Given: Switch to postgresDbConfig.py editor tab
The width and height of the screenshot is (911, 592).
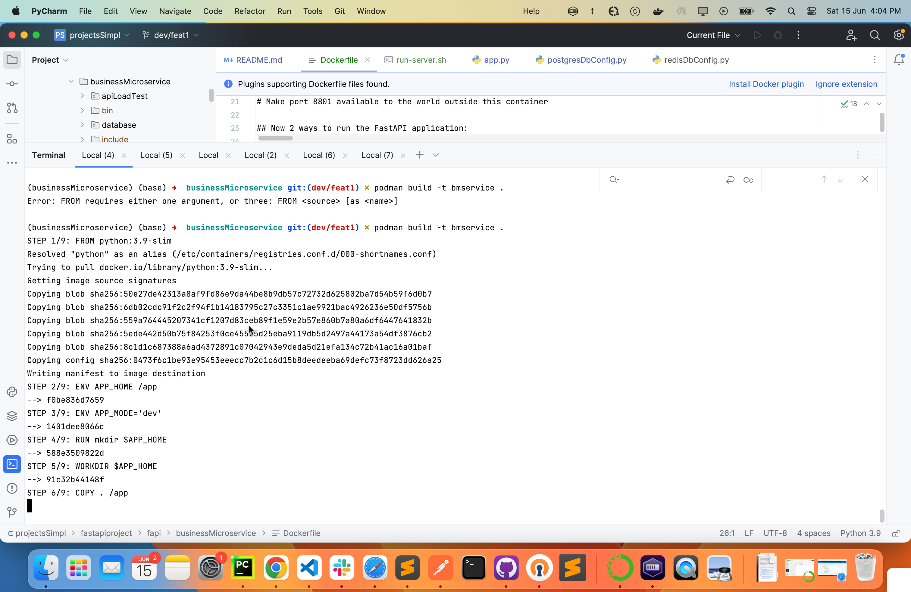Looking at the screenshot, I should [581, 60].
